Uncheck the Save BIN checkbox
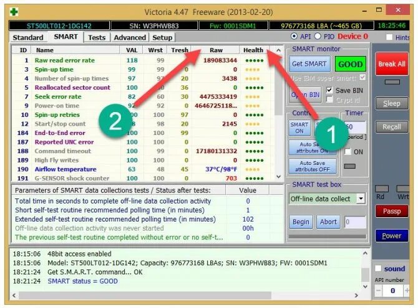Viewport: 418px width, 308px height. (329, 90)
